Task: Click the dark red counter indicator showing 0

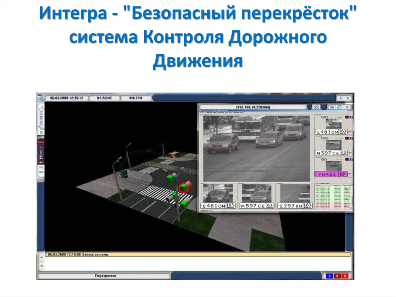Action: (337, 276)
